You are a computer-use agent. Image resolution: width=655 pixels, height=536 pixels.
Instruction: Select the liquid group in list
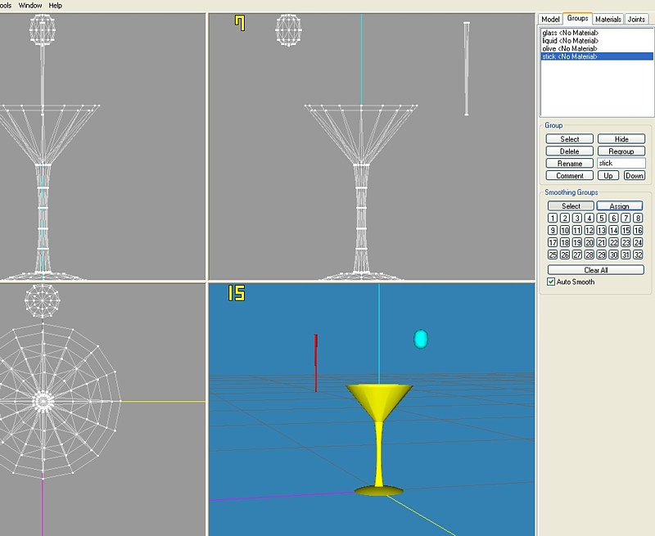coord(571,40)
